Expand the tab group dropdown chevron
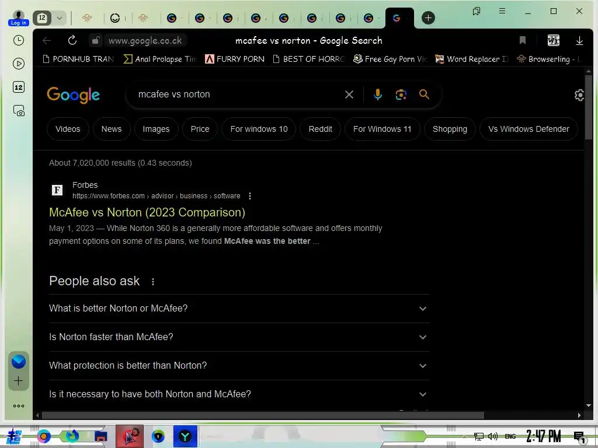Viewport: 598px width, 448px height. pos(60,18)
